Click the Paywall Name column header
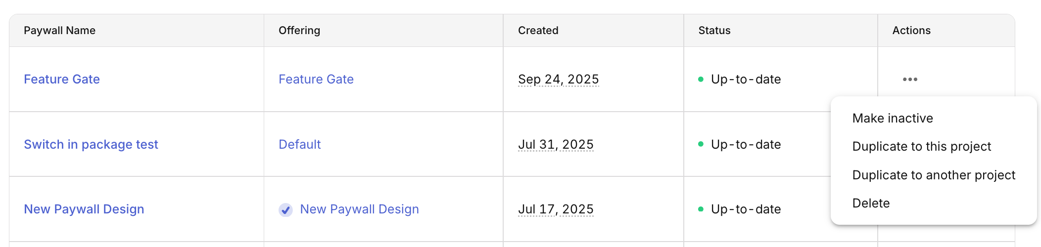1041x247 pixels. [60, 31]
